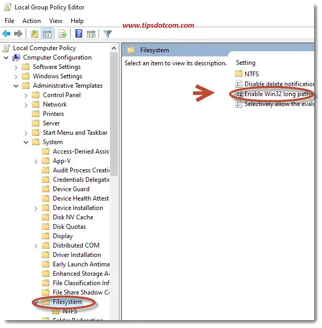322x328 pixels.
Task: Expand the Windows Settings node
Action: 16,77
